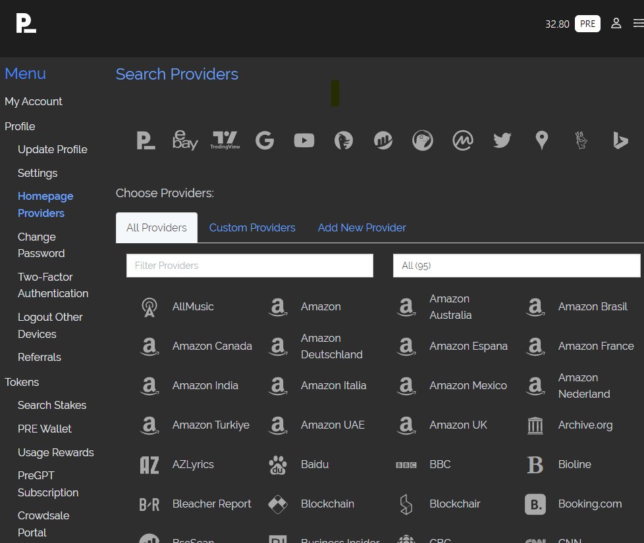Viewport: 644px width, 543px height.
Task: Click the Profile section heading
Action: pyautogui.click(x=20, y=126)
